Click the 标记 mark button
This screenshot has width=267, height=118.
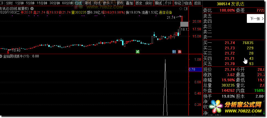coord(178,3)
